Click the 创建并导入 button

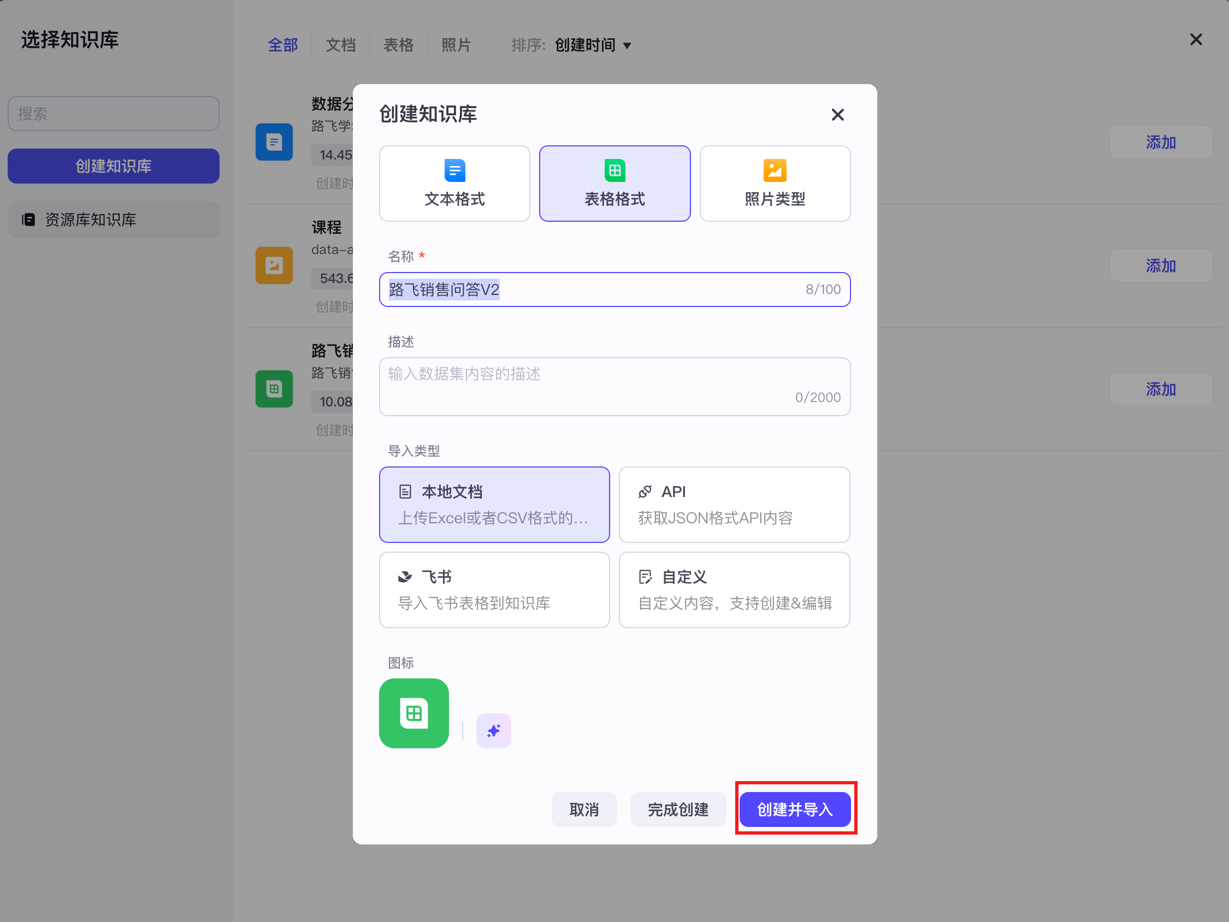795,809
